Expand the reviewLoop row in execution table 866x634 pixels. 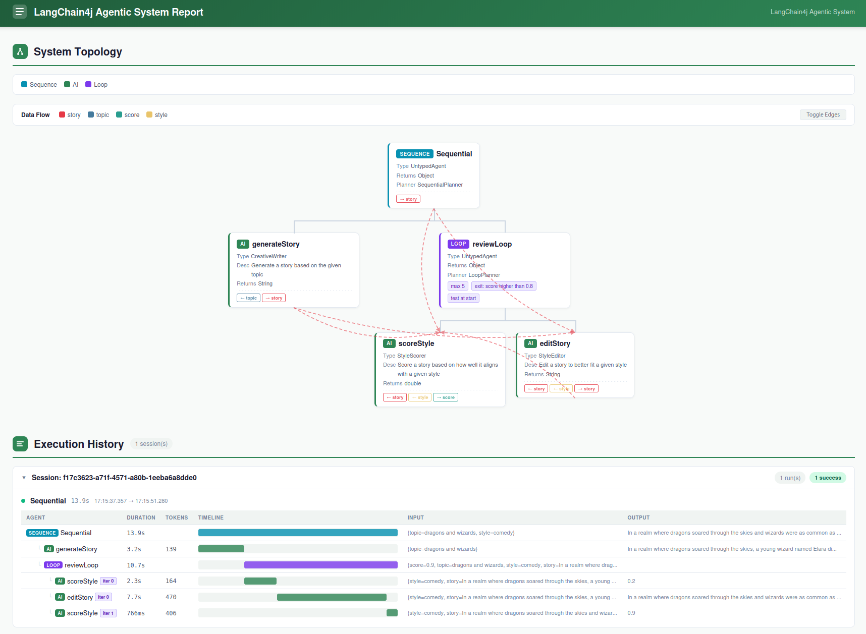(81, 565)
